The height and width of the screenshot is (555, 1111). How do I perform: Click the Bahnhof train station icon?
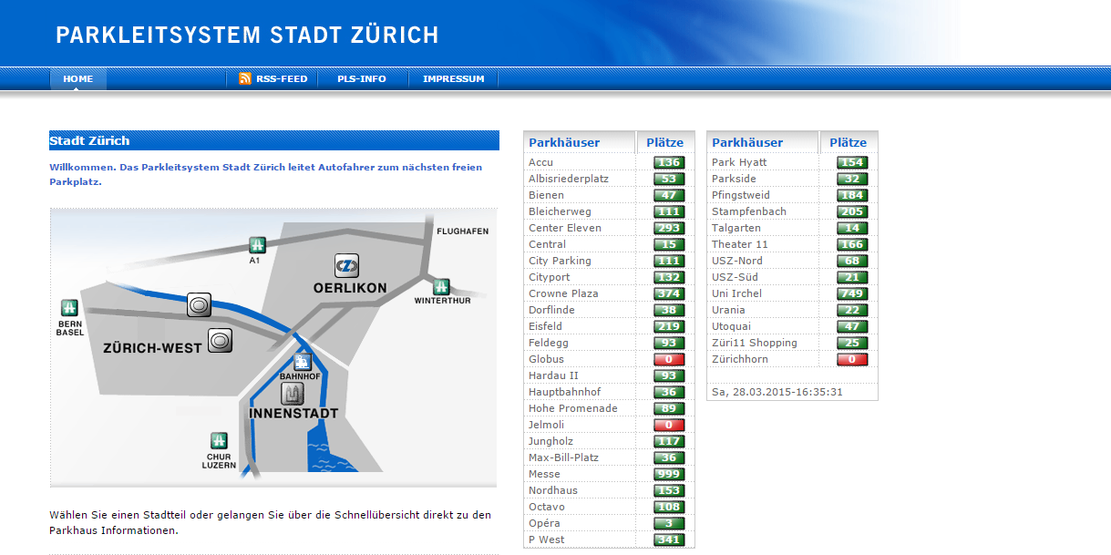pos(303,362)
